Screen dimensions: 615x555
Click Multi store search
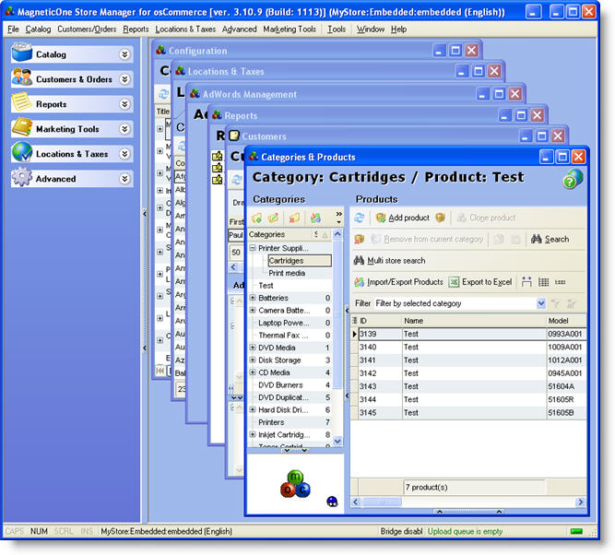click(x=389, y=260)
